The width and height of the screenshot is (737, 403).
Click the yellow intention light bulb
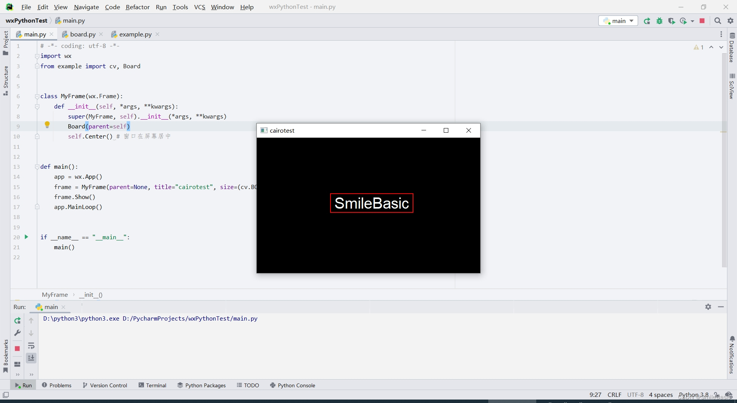point(47,124)
